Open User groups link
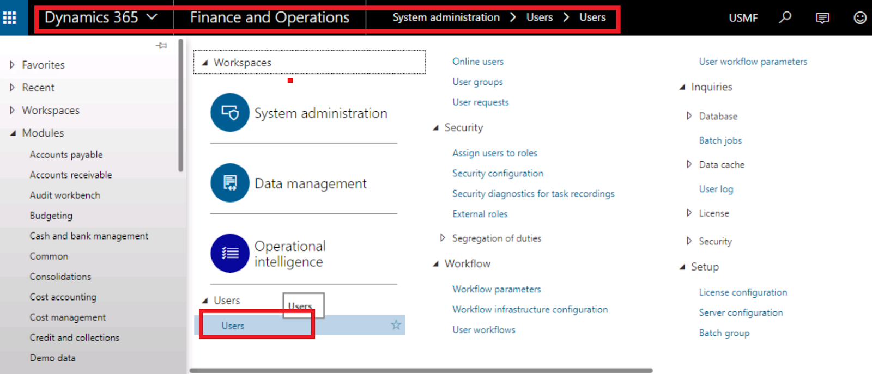The width and height of the screenshot is (872, 374). (x=477, y=82)
